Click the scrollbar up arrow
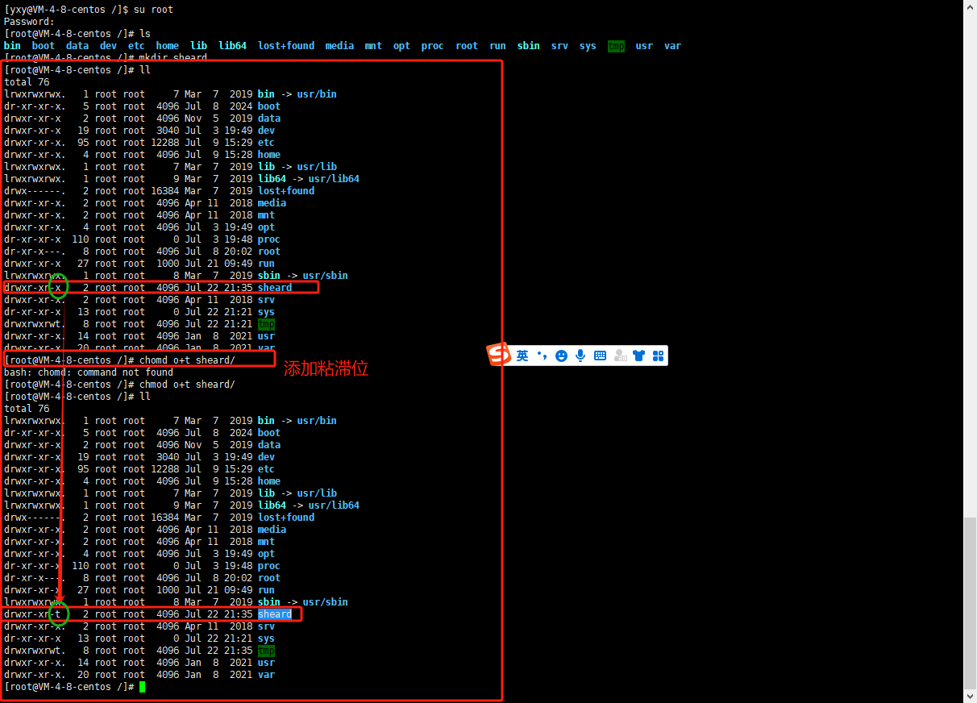Screen dimensions: 977x703 pos(971,6)
